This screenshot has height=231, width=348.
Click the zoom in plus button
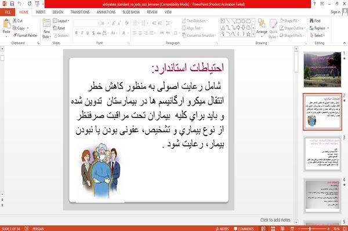coord(328,229)
